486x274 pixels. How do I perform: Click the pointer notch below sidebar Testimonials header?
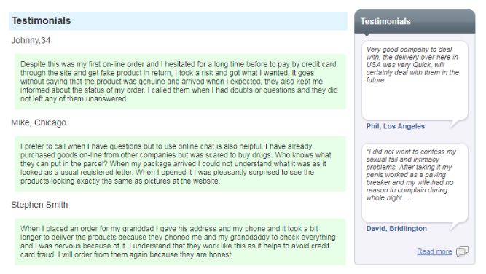click(x=367, y=35)
